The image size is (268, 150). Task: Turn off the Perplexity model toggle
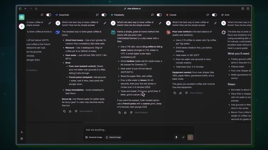point(159,15)
